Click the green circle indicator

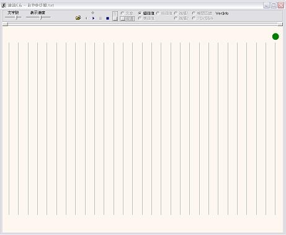(275, 37)
